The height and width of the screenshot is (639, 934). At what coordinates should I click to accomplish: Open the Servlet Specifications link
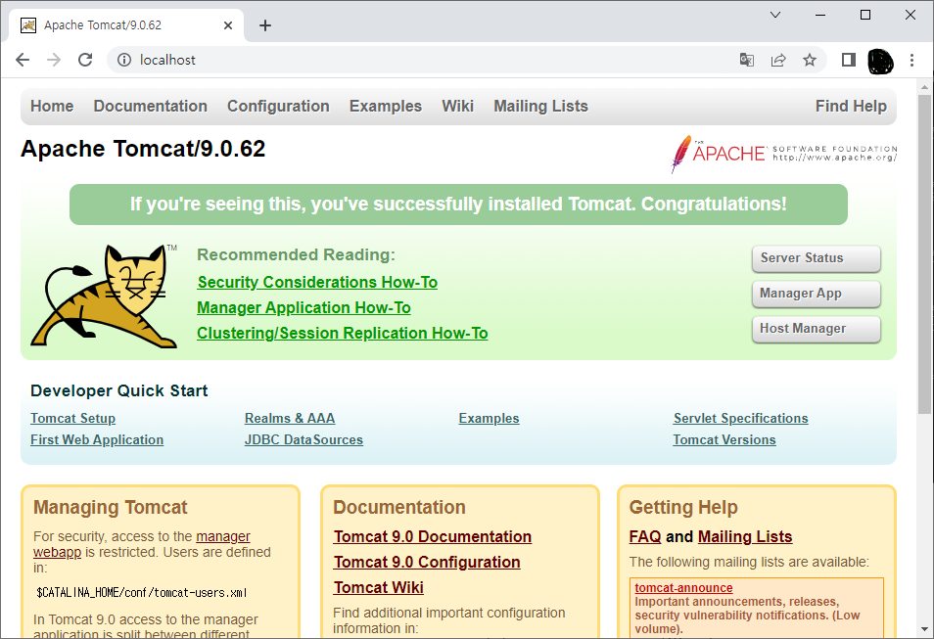pyautogui.click(x=740, y=419)
